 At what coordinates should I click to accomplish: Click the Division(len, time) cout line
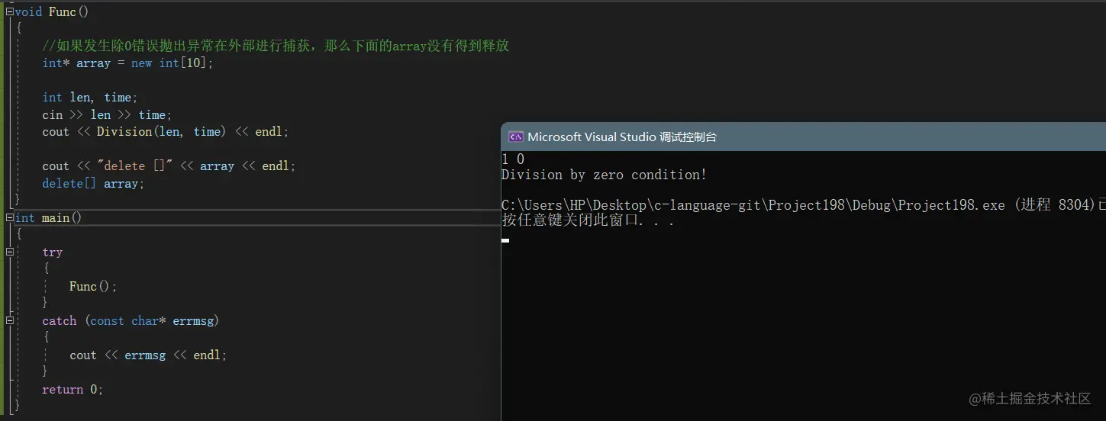pos(166,132)
